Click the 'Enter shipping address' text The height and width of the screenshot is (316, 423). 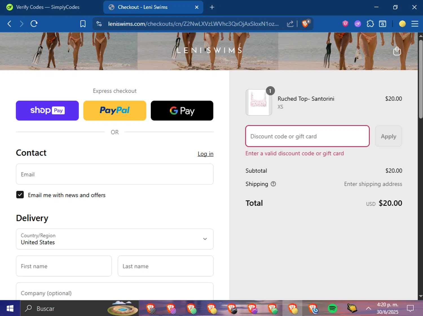pos(373,184)
